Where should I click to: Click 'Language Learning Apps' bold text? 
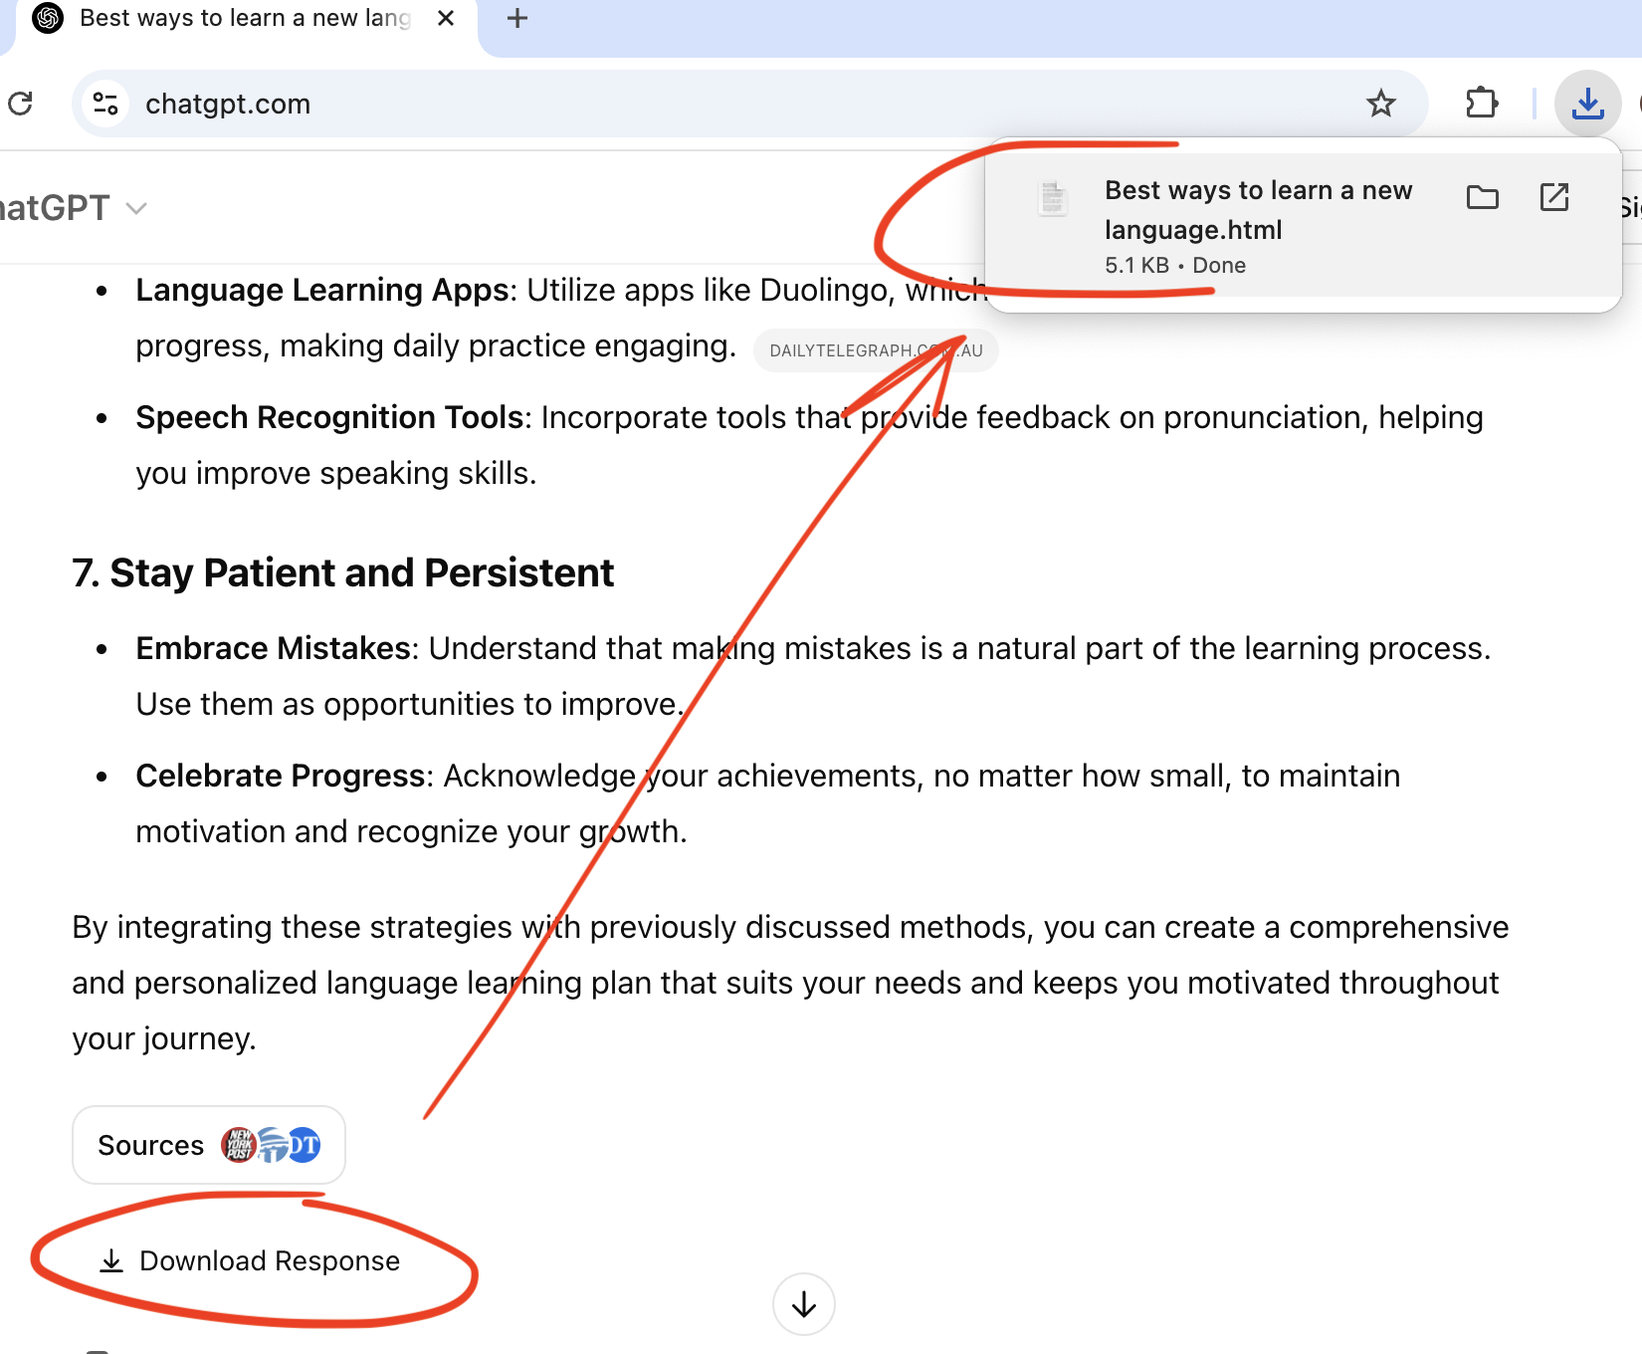(322, 290)
